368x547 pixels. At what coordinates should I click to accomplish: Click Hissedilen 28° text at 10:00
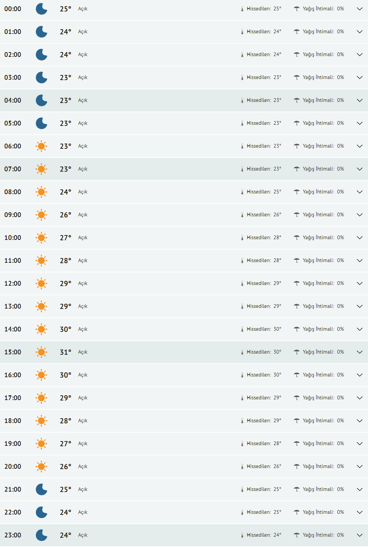pyautogui.click(x=264, y=238)
